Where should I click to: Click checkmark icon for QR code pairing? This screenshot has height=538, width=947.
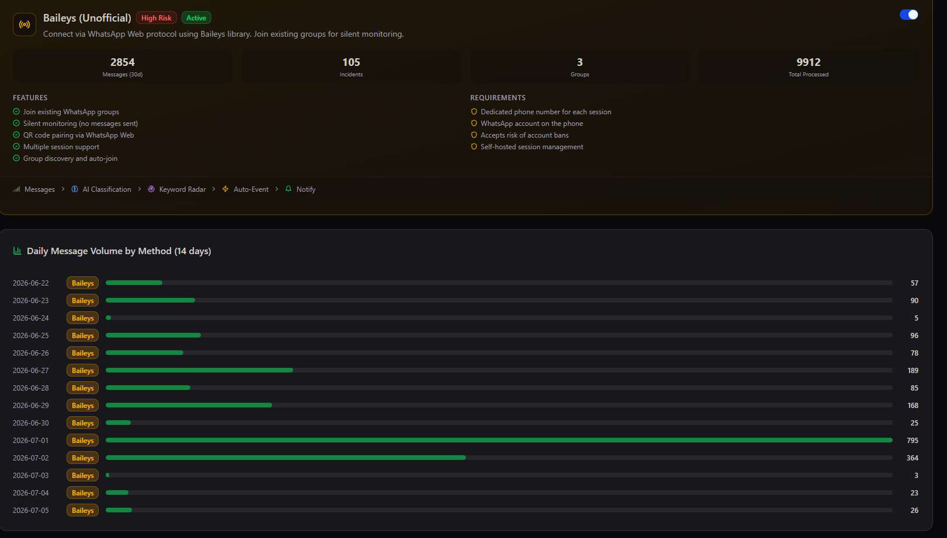[x=16, y=135]
